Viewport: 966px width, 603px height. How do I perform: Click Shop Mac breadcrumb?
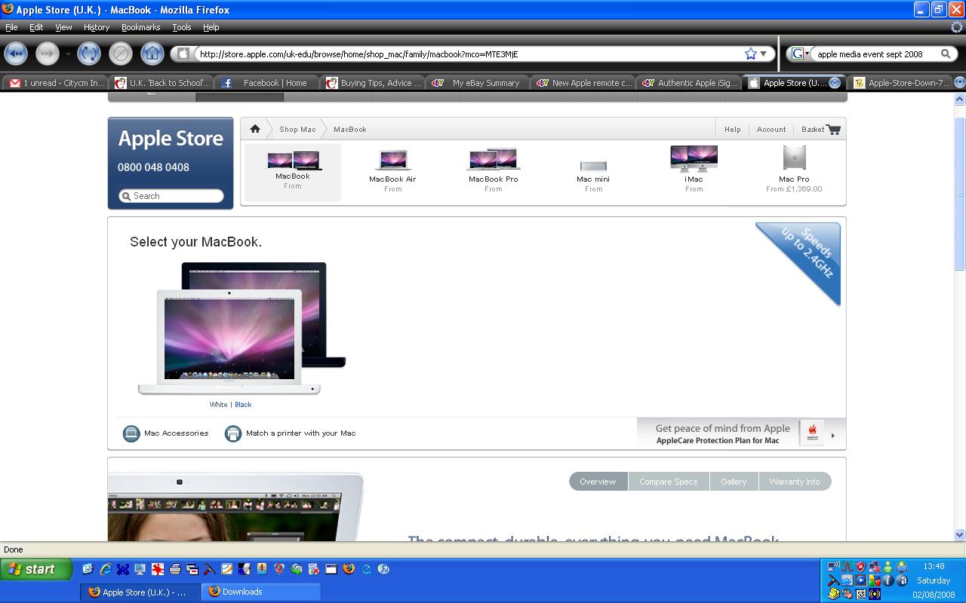pyautogui.click(x=297, y=130)
